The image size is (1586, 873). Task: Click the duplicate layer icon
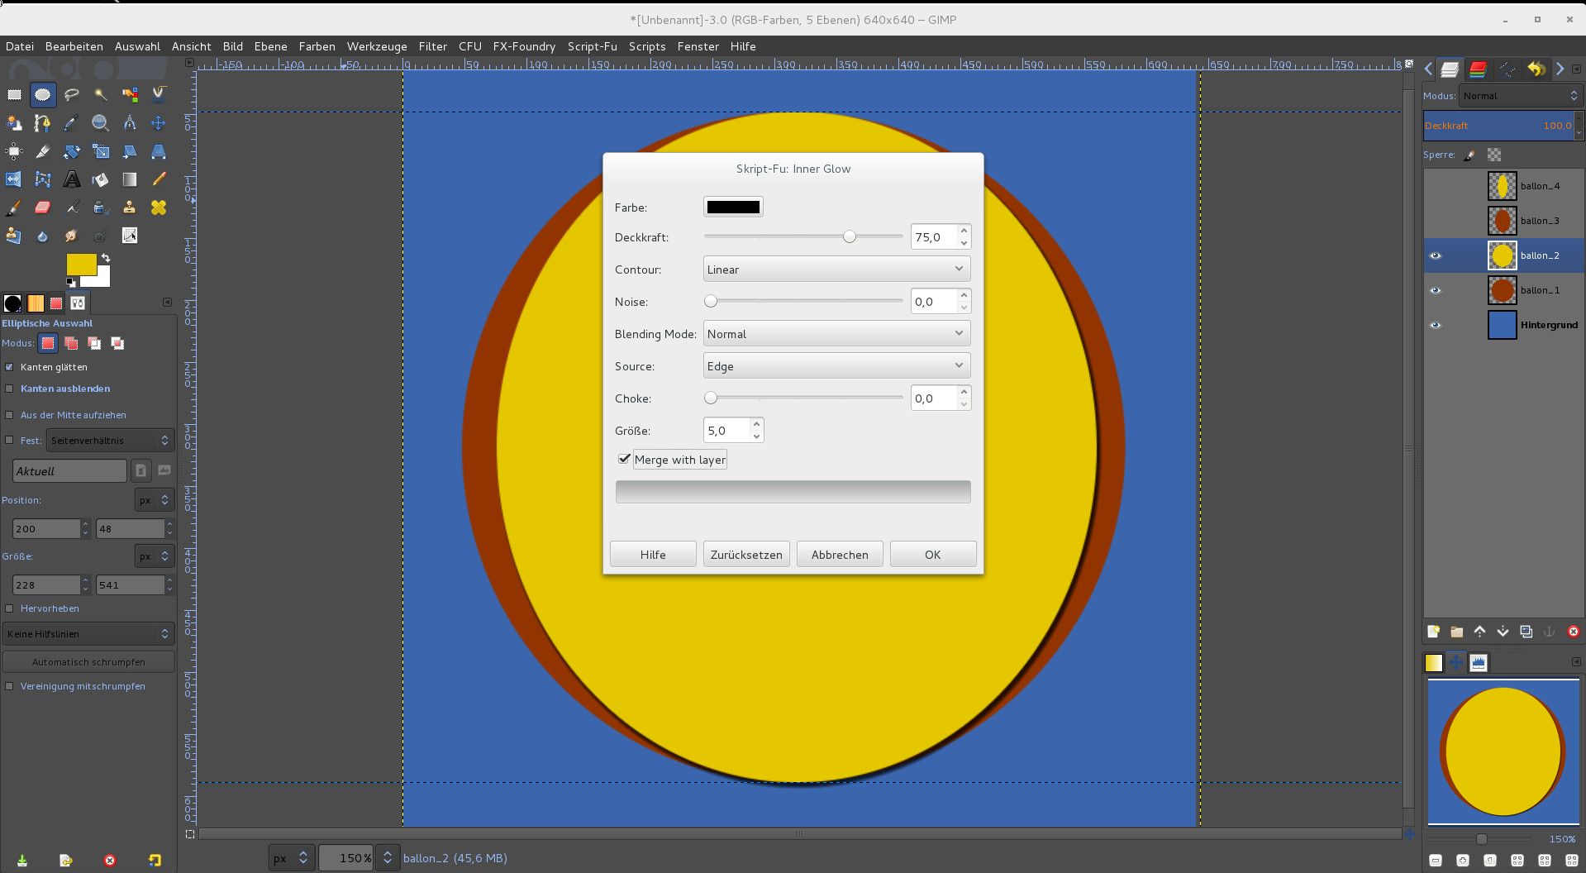point(1526,632)
